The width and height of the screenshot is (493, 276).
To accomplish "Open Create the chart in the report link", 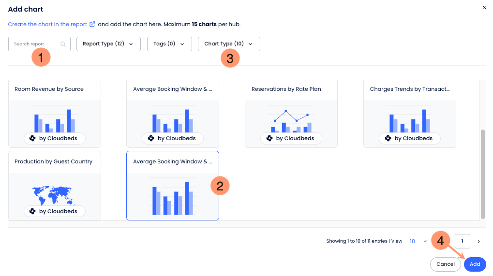I will click(x=47, y=24).
